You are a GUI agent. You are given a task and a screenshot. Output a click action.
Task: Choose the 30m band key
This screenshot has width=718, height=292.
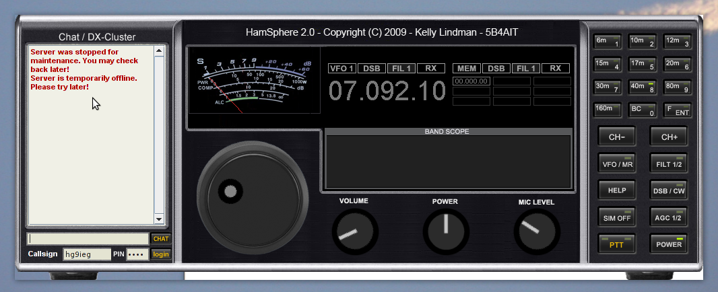(607, 87)
